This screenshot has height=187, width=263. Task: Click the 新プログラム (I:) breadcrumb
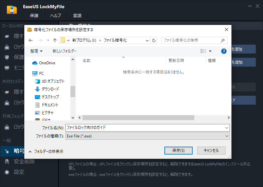[x=84, y=40]
